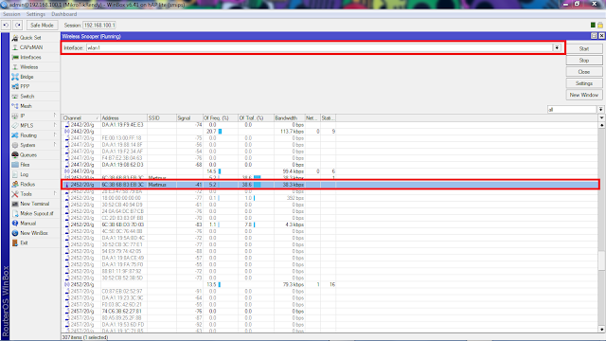Open Log viewer
This screenshot has height=341, width=606.
(x=24, y=174)
